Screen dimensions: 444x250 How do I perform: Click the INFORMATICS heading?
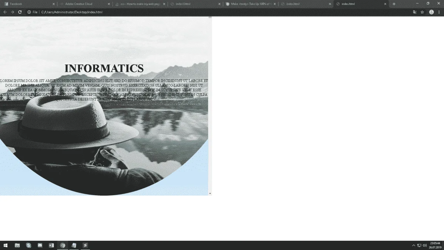(104, 69)
